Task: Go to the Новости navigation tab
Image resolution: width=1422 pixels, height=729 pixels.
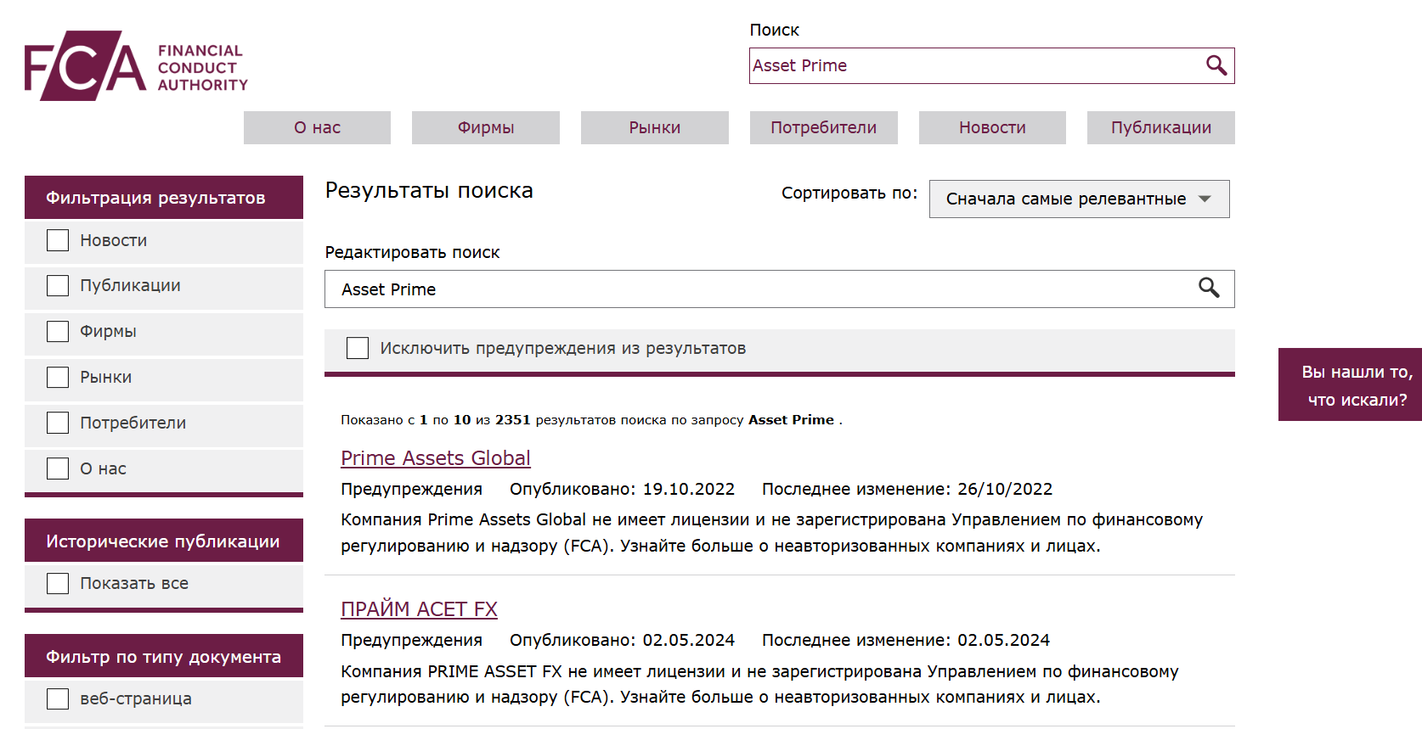Action: click(991, 127)
